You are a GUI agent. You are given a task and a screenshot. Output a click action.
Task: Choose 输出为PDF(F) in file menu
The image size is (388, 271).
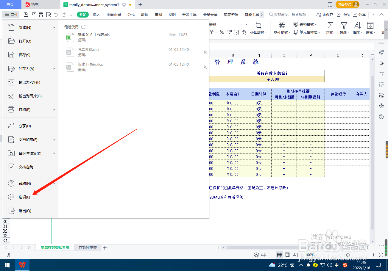[x=30, y=82]
